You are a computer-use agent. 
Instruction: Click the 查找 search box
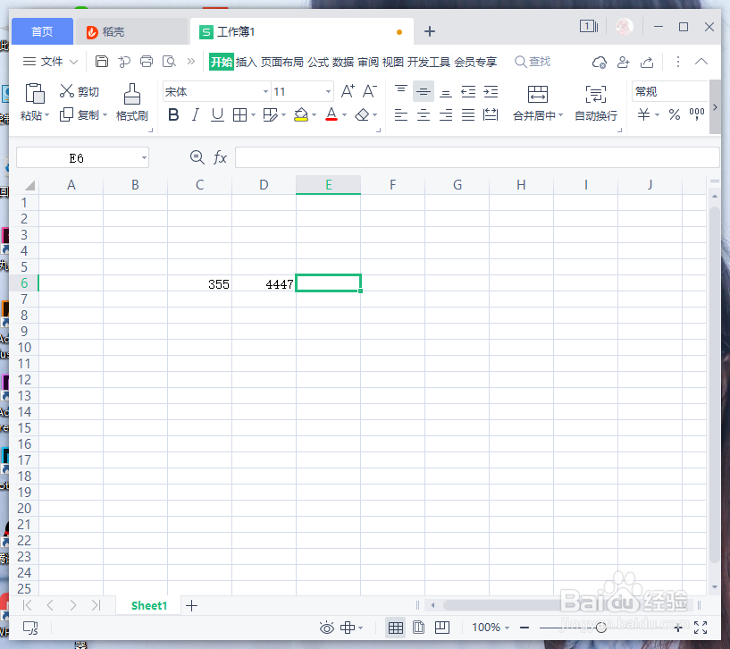[533, 62]
